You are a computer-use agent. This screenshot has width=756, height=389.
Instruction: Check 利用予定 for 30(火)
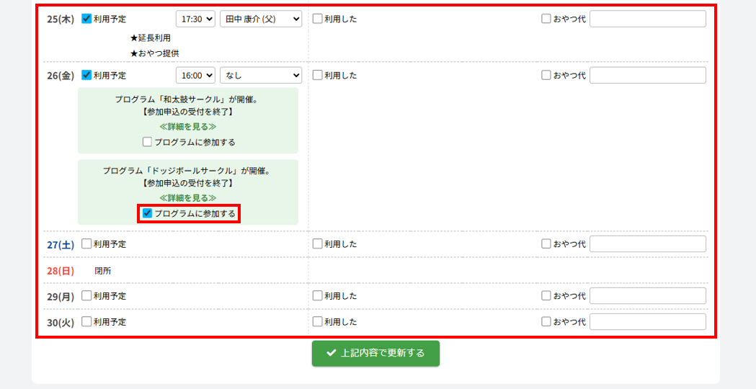click(x=87, y=322)
